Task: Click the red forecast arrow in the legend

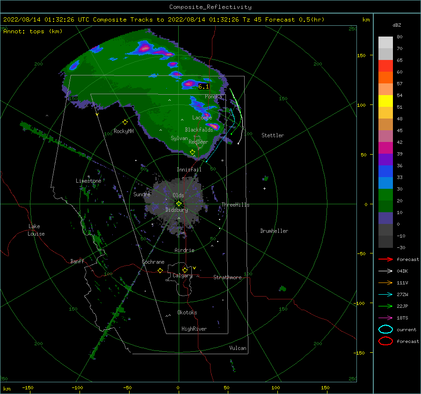Action: (385, 259)
